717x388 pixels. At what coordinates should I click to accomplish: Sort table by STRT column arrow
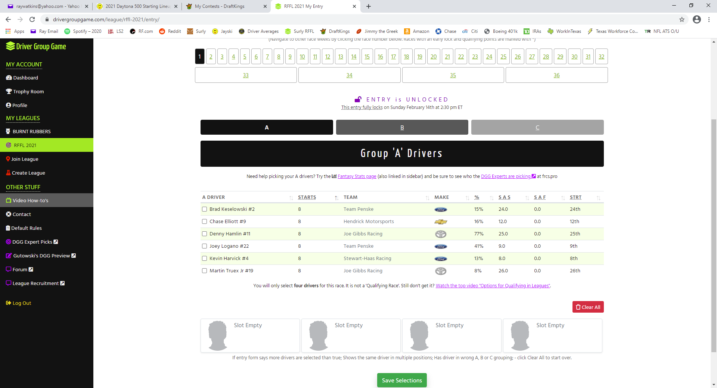pos(598,198)
